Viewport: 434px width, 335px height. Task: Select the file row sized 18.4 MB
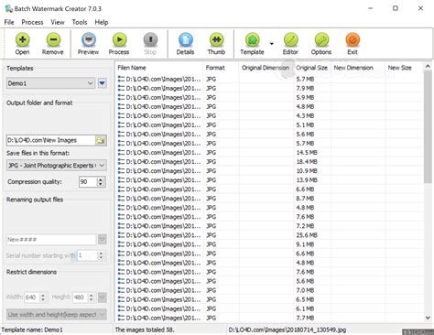(x=270, y=162)
